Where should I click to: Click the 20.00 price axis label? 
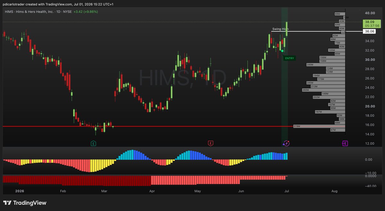point(370,106)
